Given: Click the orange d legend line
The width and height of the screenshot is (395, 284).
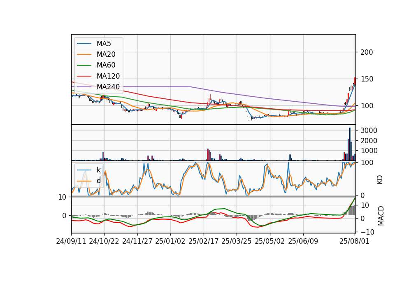Looking at the screenshot, I should pos(84,181).
